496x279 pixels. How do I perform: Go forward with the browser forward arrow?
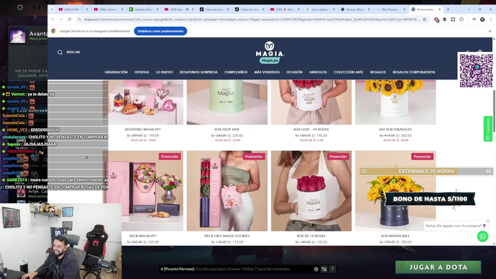click(61, 19)
